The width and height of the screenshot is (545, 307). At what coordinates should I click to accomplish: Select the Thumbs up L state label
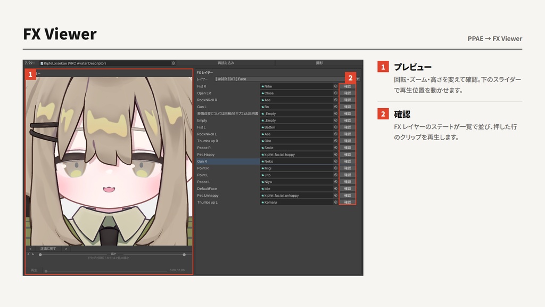pyautogui.click(x=208, y=202)
